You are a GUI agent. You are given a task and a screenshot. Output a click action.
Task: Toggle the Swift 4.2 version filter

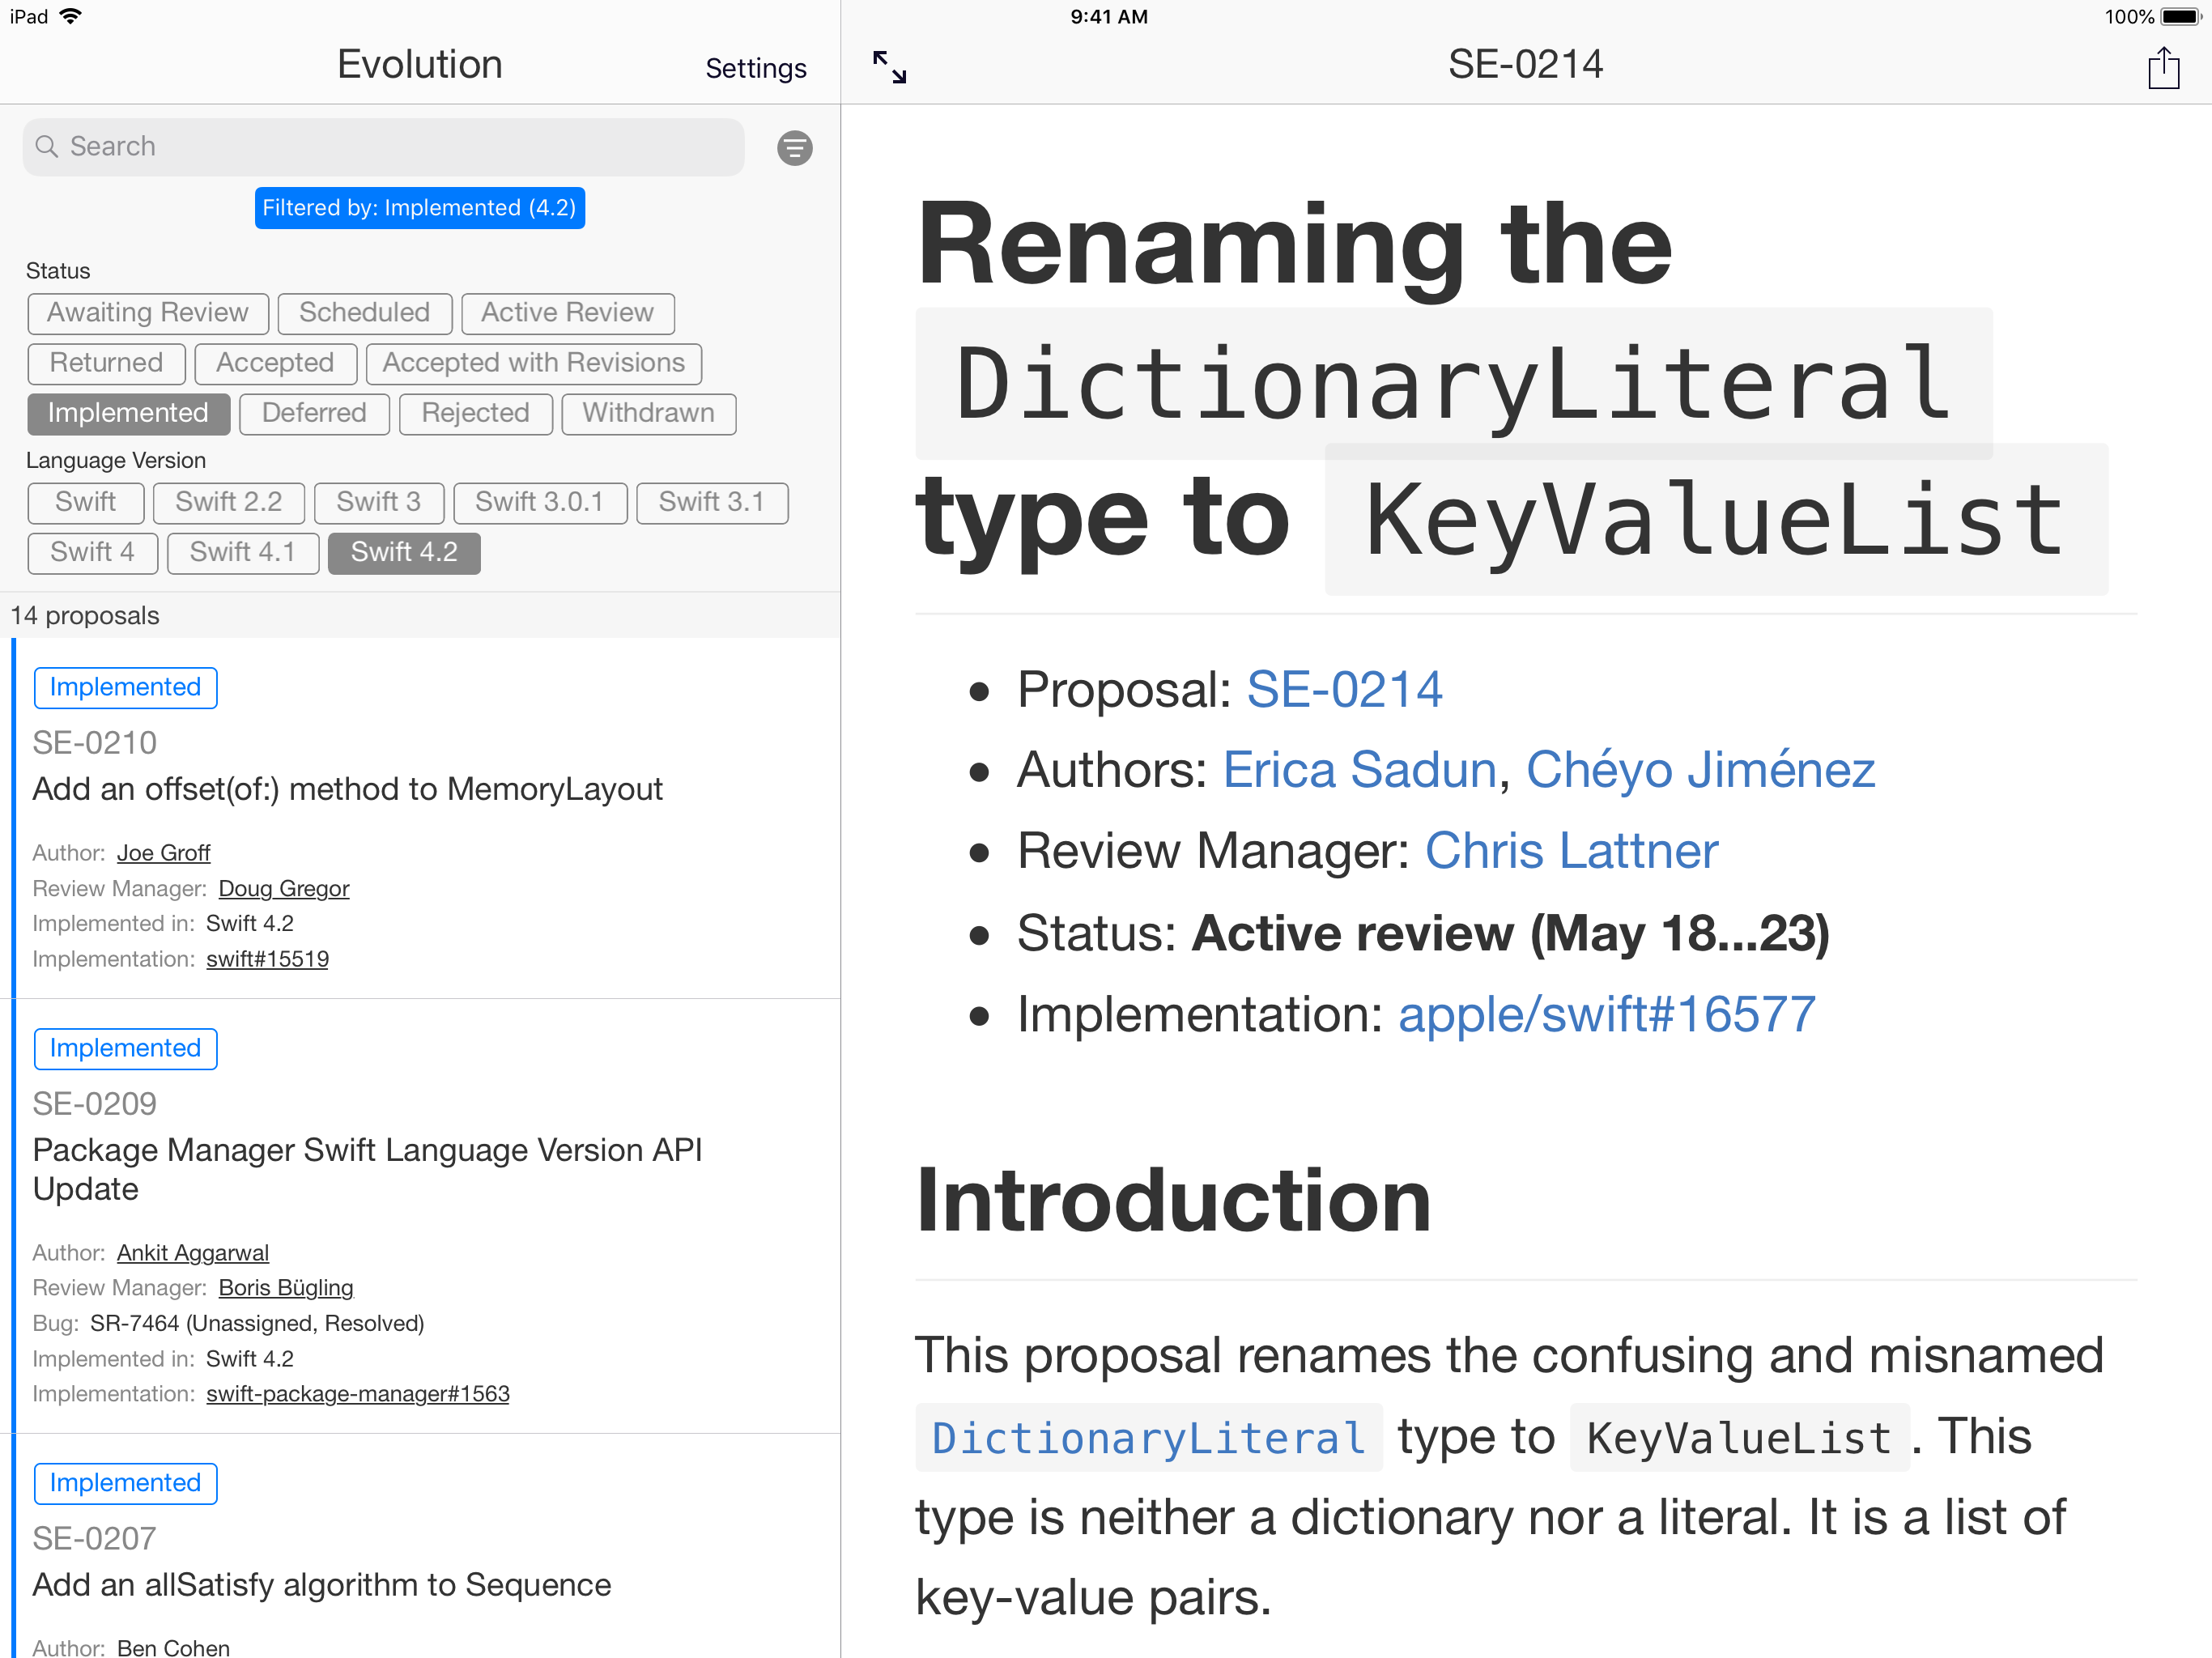tap(403, 552)
